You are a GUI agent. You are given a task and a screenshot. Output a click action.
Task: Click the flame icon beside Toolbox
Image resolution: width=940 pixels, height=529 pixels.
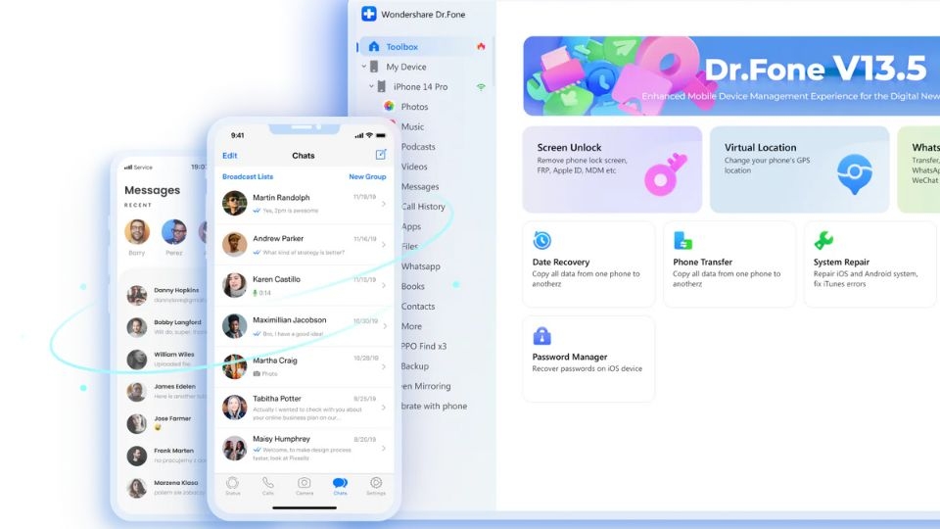[x=481, y=46]
